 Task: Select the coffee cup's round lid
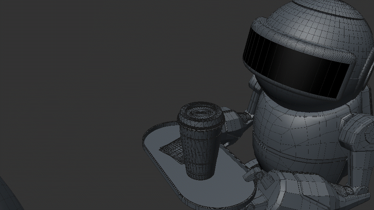[201, 115]
